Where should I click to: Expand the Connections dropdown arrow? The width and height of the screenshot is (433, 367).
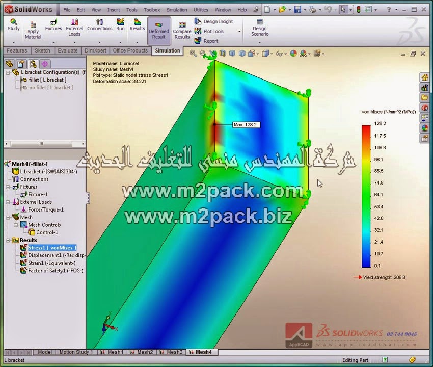coord(100,42)
